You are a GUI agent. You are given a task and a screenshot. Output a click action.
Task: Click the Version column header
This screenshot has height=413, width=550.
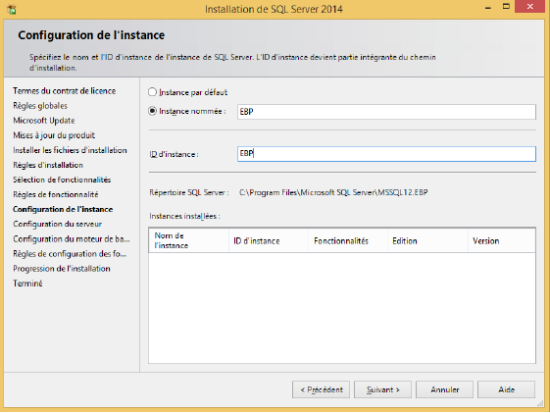502,240
